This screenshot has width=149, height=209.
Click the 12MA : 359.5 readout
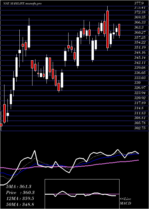20,199
